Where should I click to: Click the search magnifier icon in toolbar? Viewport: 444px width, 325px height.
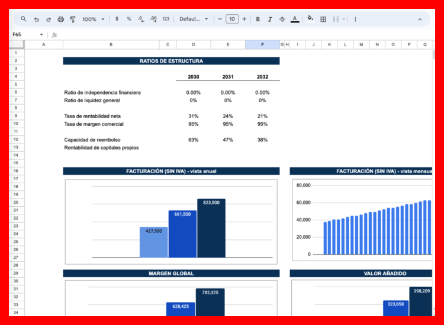[x=24, y=19]
